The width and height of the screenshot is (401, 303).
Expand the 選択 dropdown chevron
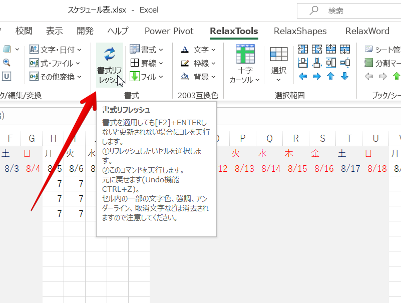click(x=278, y=80)
